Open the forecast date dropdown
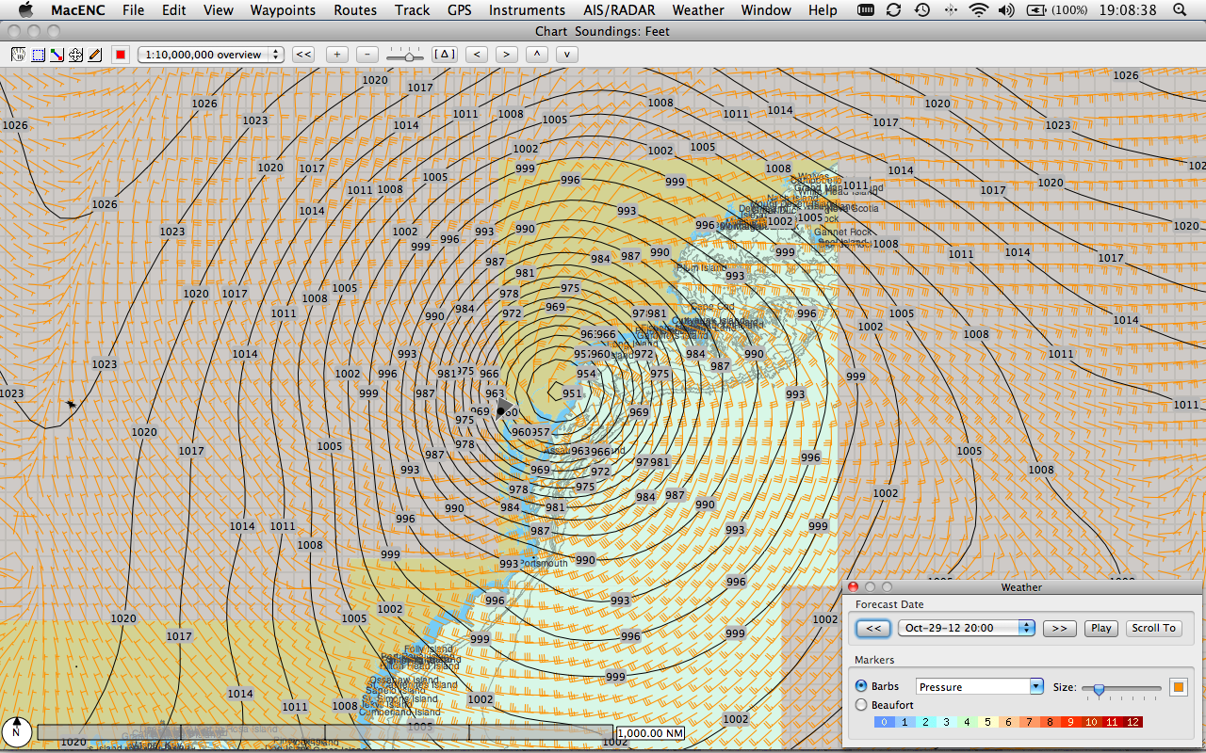 point(966,628)
